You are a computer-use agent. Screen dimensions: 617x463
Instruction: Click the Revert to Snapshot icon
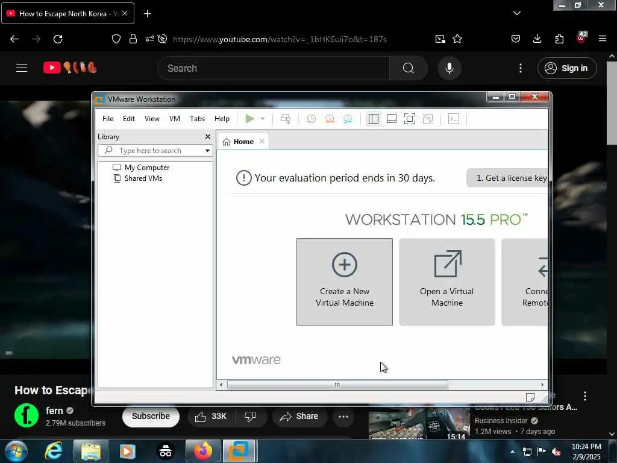coord(330,119)
